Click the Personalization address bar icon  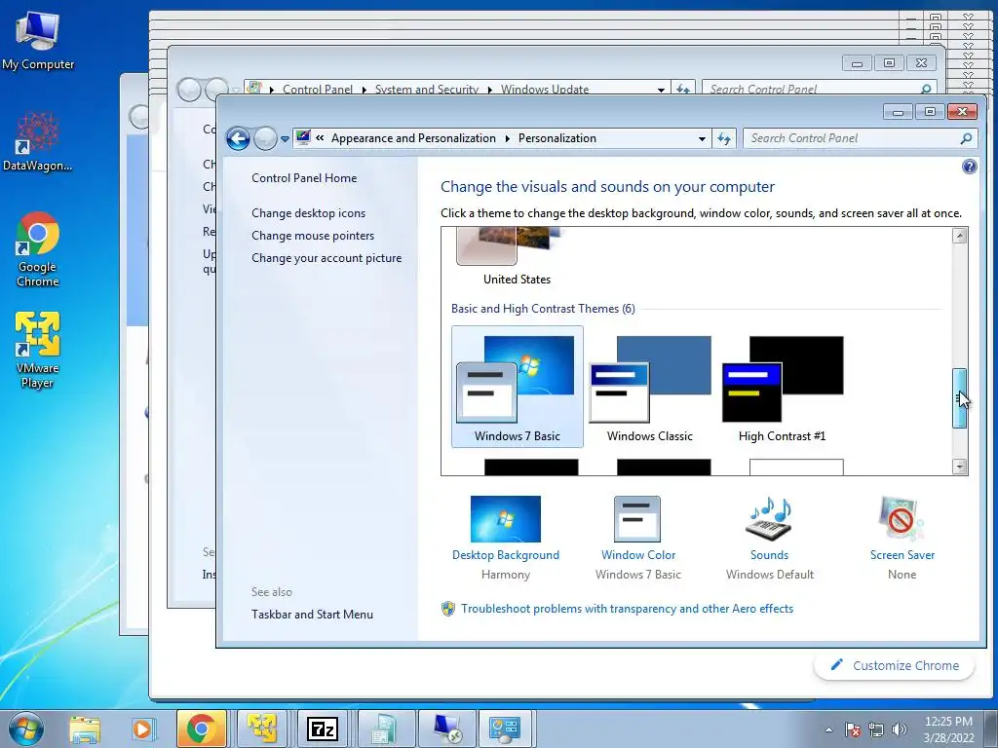pyautogui.click(x=304, y=137)
